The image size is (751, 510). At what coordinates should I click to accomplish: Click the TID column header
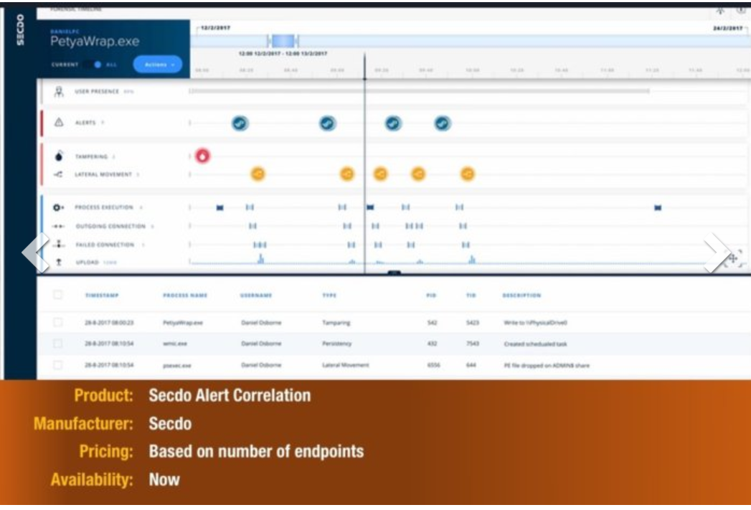[471, 296]
